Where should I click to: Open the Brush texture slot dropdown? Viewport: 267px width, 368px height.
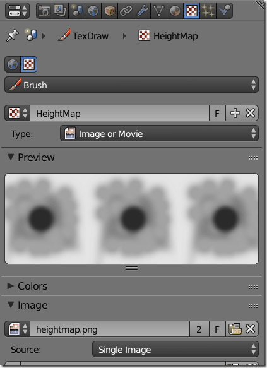point(132,85)
